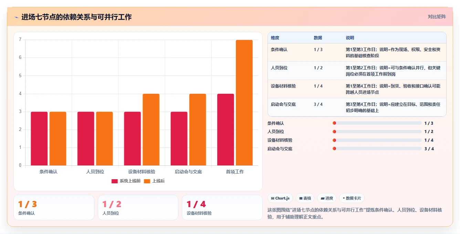Screen dimensions: 460x234
Task: Click the orange 启动会与交底 bar in chart
Action: click(198, 130)
